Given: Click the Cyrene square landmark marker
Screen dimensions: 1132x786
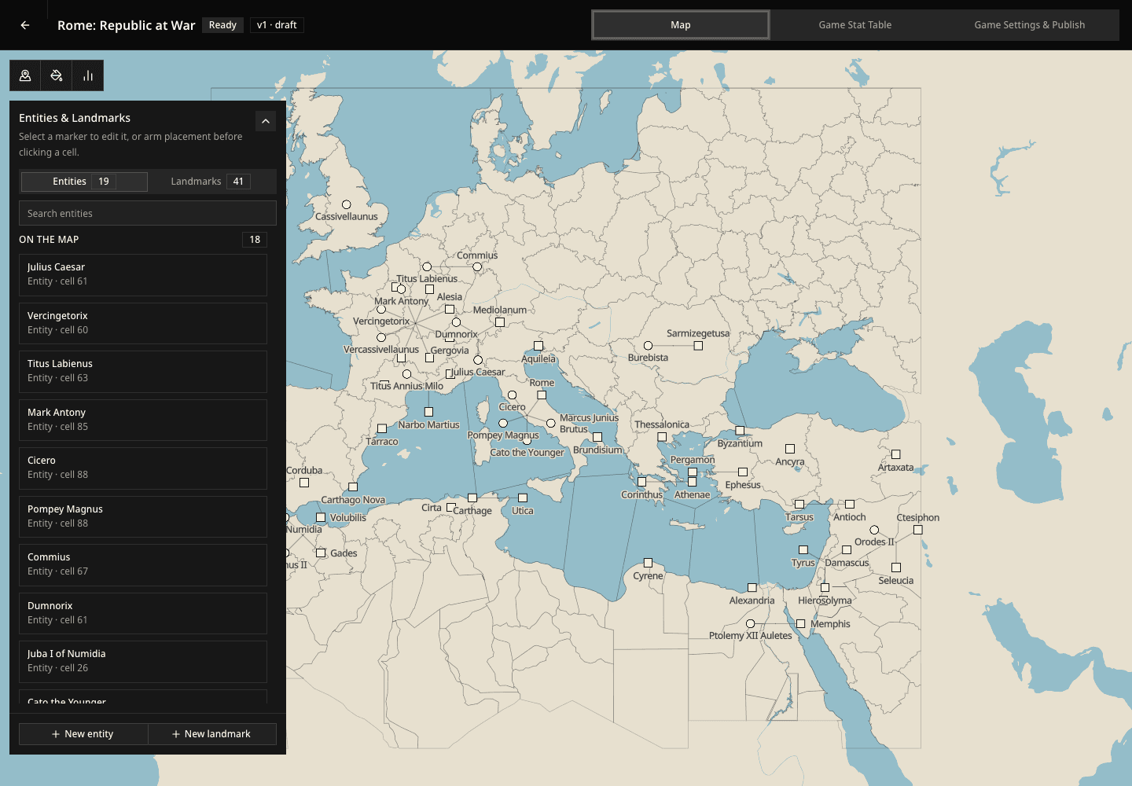Looking at the screenshot, I should pyautogui.click(x=648, y=563).
